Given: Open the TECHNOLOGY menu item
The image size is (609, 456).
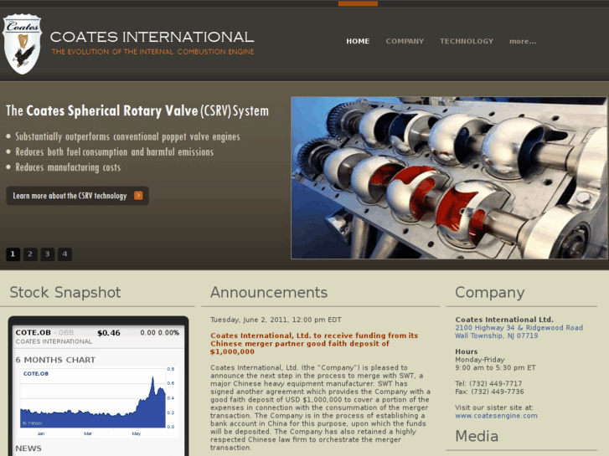Looking at the screenshot, I should [467, 41].
